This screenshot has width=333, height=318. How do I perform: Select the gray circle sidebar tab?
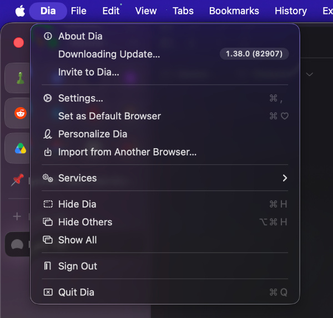(17, 244)
